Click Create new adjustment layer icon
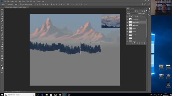This screenshot has height=96, width=172. 137,43
